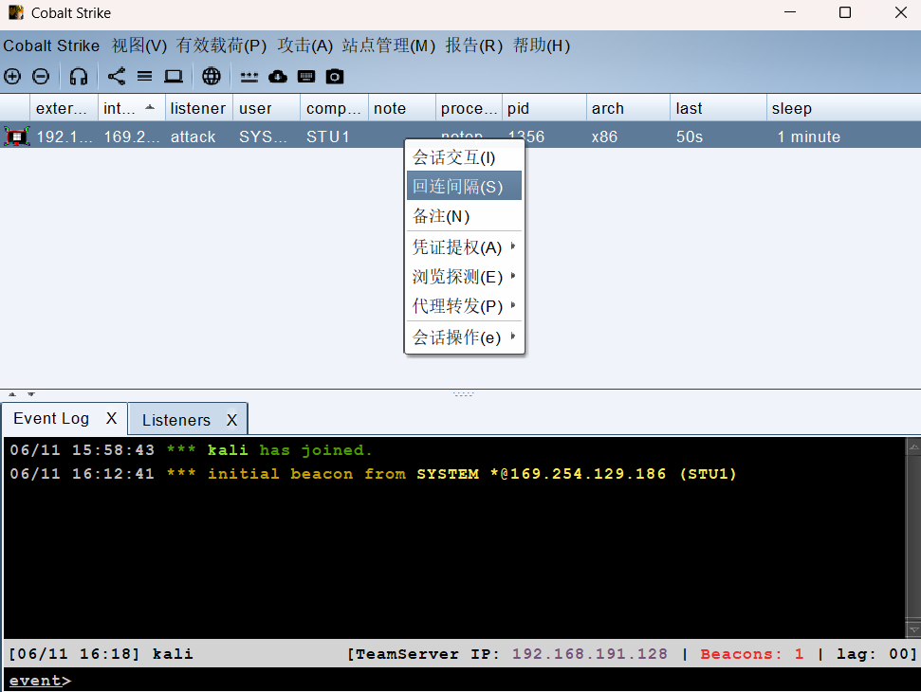The height and width of the screenshot is (692, 921).
Task: Sort by the computer column header
Action: click(335, 108)
